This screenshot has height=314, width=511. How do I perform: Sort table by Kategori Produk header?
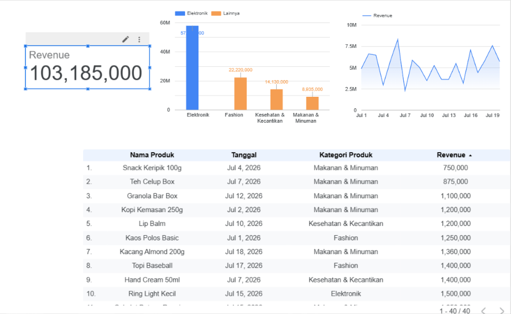[x=346, y=155]
